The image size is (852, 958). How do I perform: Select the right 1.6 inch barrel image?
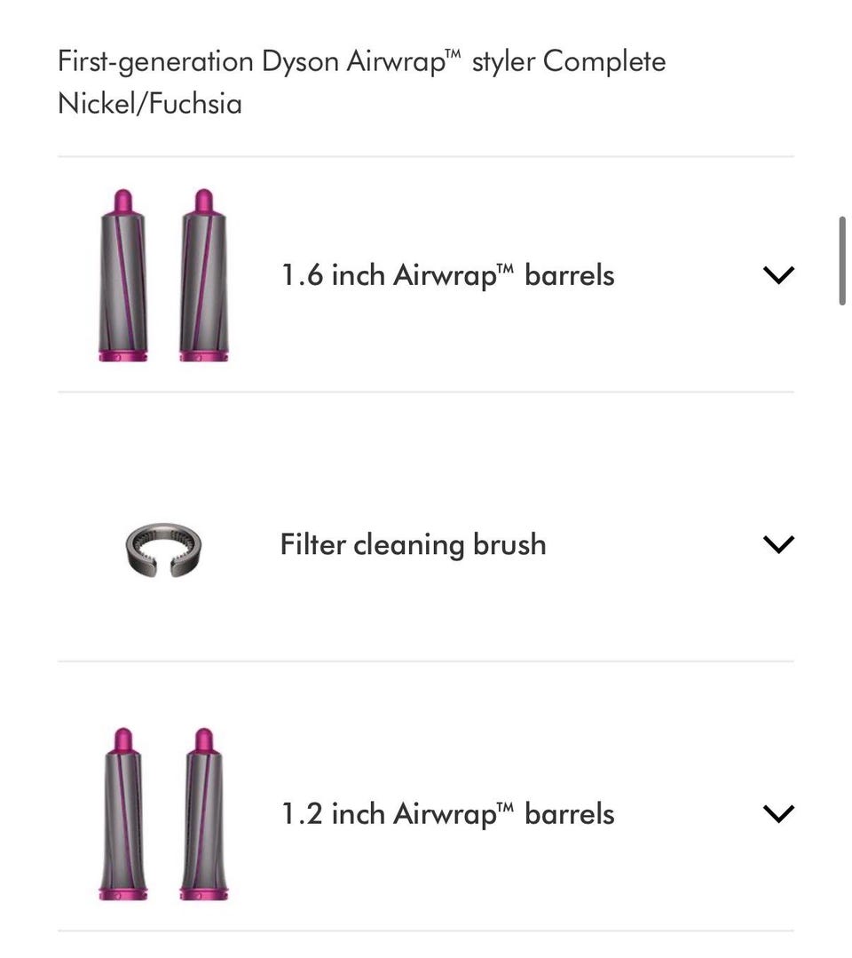[204, 275]
